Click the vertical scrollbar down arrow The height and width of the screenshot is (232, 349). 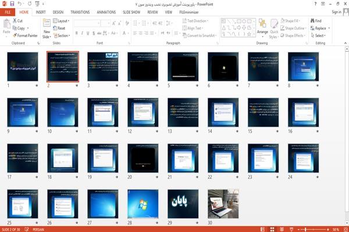click(347, 223)
